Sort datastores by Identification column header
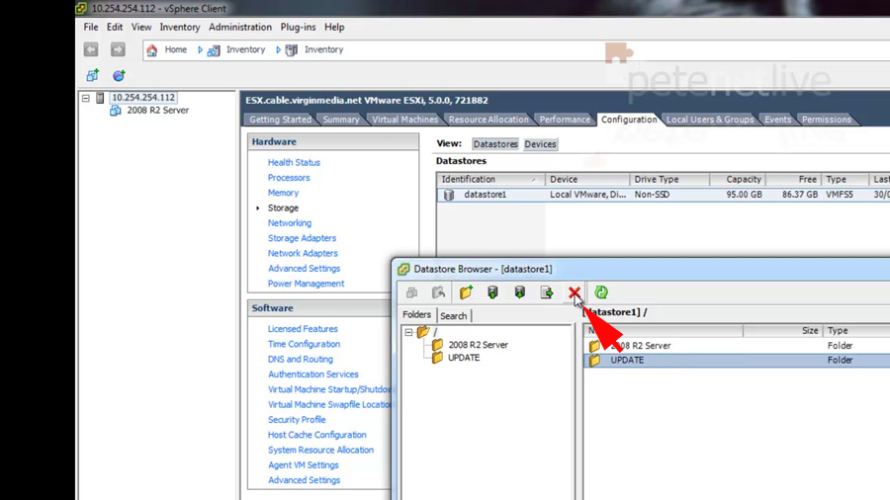The width and height of the screenshot is (890, 500). click(490, 179)
